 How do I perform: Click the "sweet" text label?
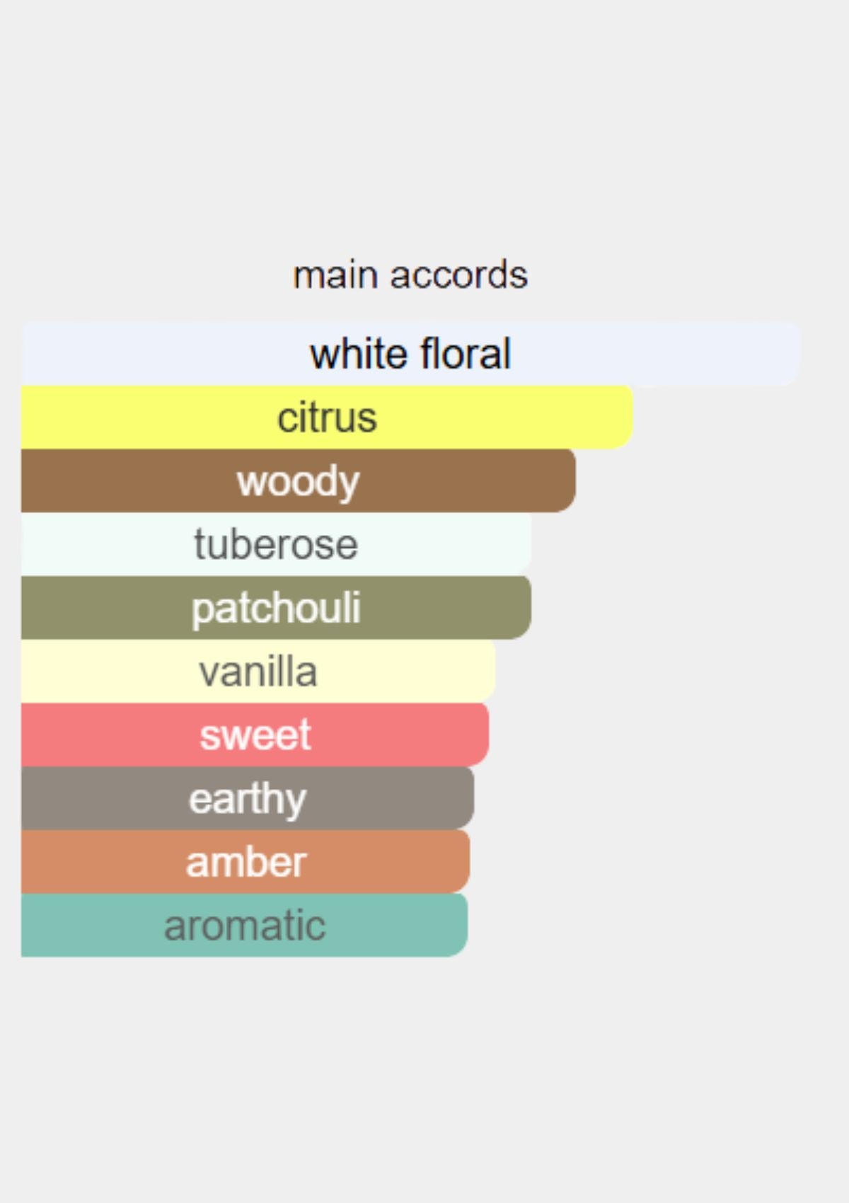click(x=255, y=735)
